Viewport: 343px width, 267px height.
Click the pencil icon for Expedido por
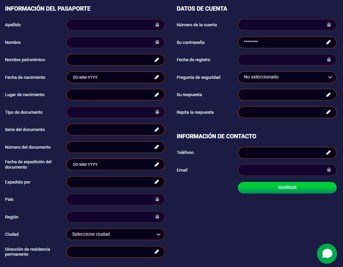pyautogui.click(x=157, y=182)
